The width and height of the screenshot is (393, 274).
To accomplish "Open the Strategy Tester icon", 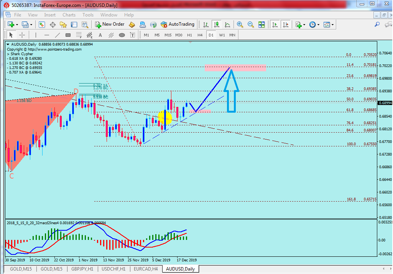I will point(84,25).
